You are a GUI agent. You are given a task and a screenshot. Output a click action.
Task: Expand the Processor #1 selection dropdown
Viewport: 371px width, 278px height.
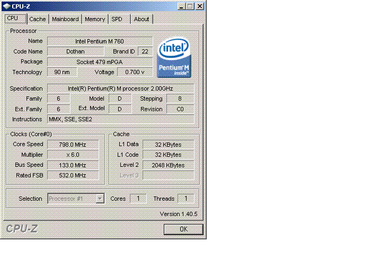tap(100, 199)
